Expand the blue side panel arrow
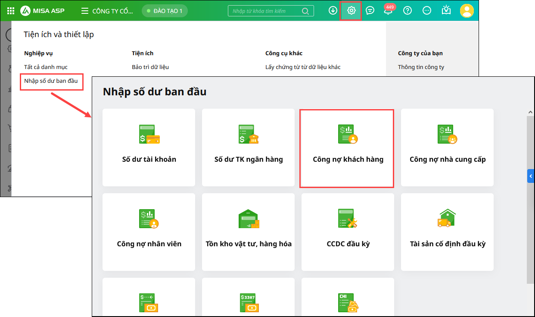 (x=531, y=176)
